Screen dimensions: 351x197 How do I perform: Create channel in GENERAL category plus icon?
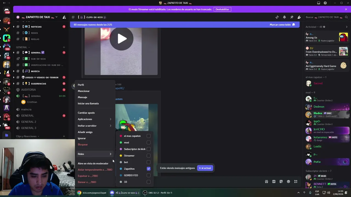pos(64,47)
